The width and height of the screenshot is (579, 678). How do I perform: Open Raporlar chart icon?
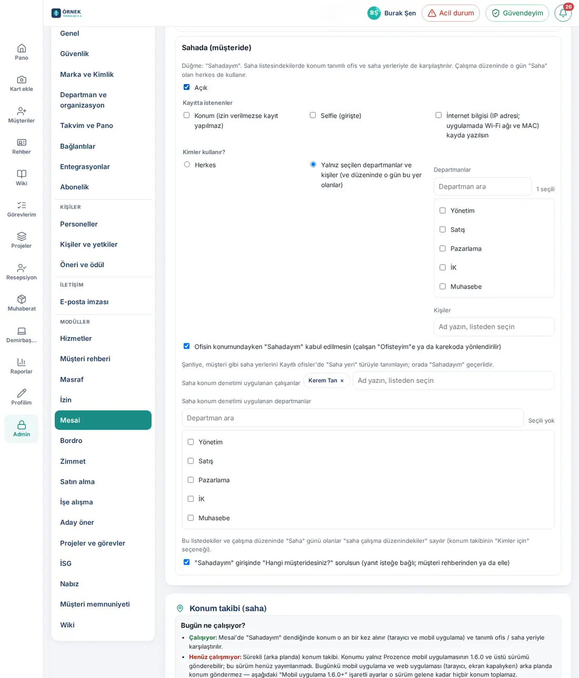pos(22,362)
